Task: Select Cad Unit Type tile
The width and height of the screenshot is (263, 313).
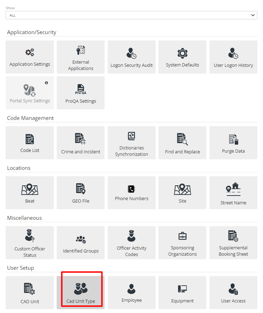Action: click(x=81, y=293)
